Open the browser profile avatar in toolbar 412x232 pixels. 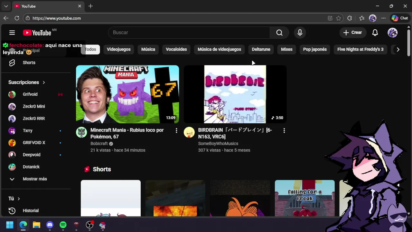[x=373, y=18]
